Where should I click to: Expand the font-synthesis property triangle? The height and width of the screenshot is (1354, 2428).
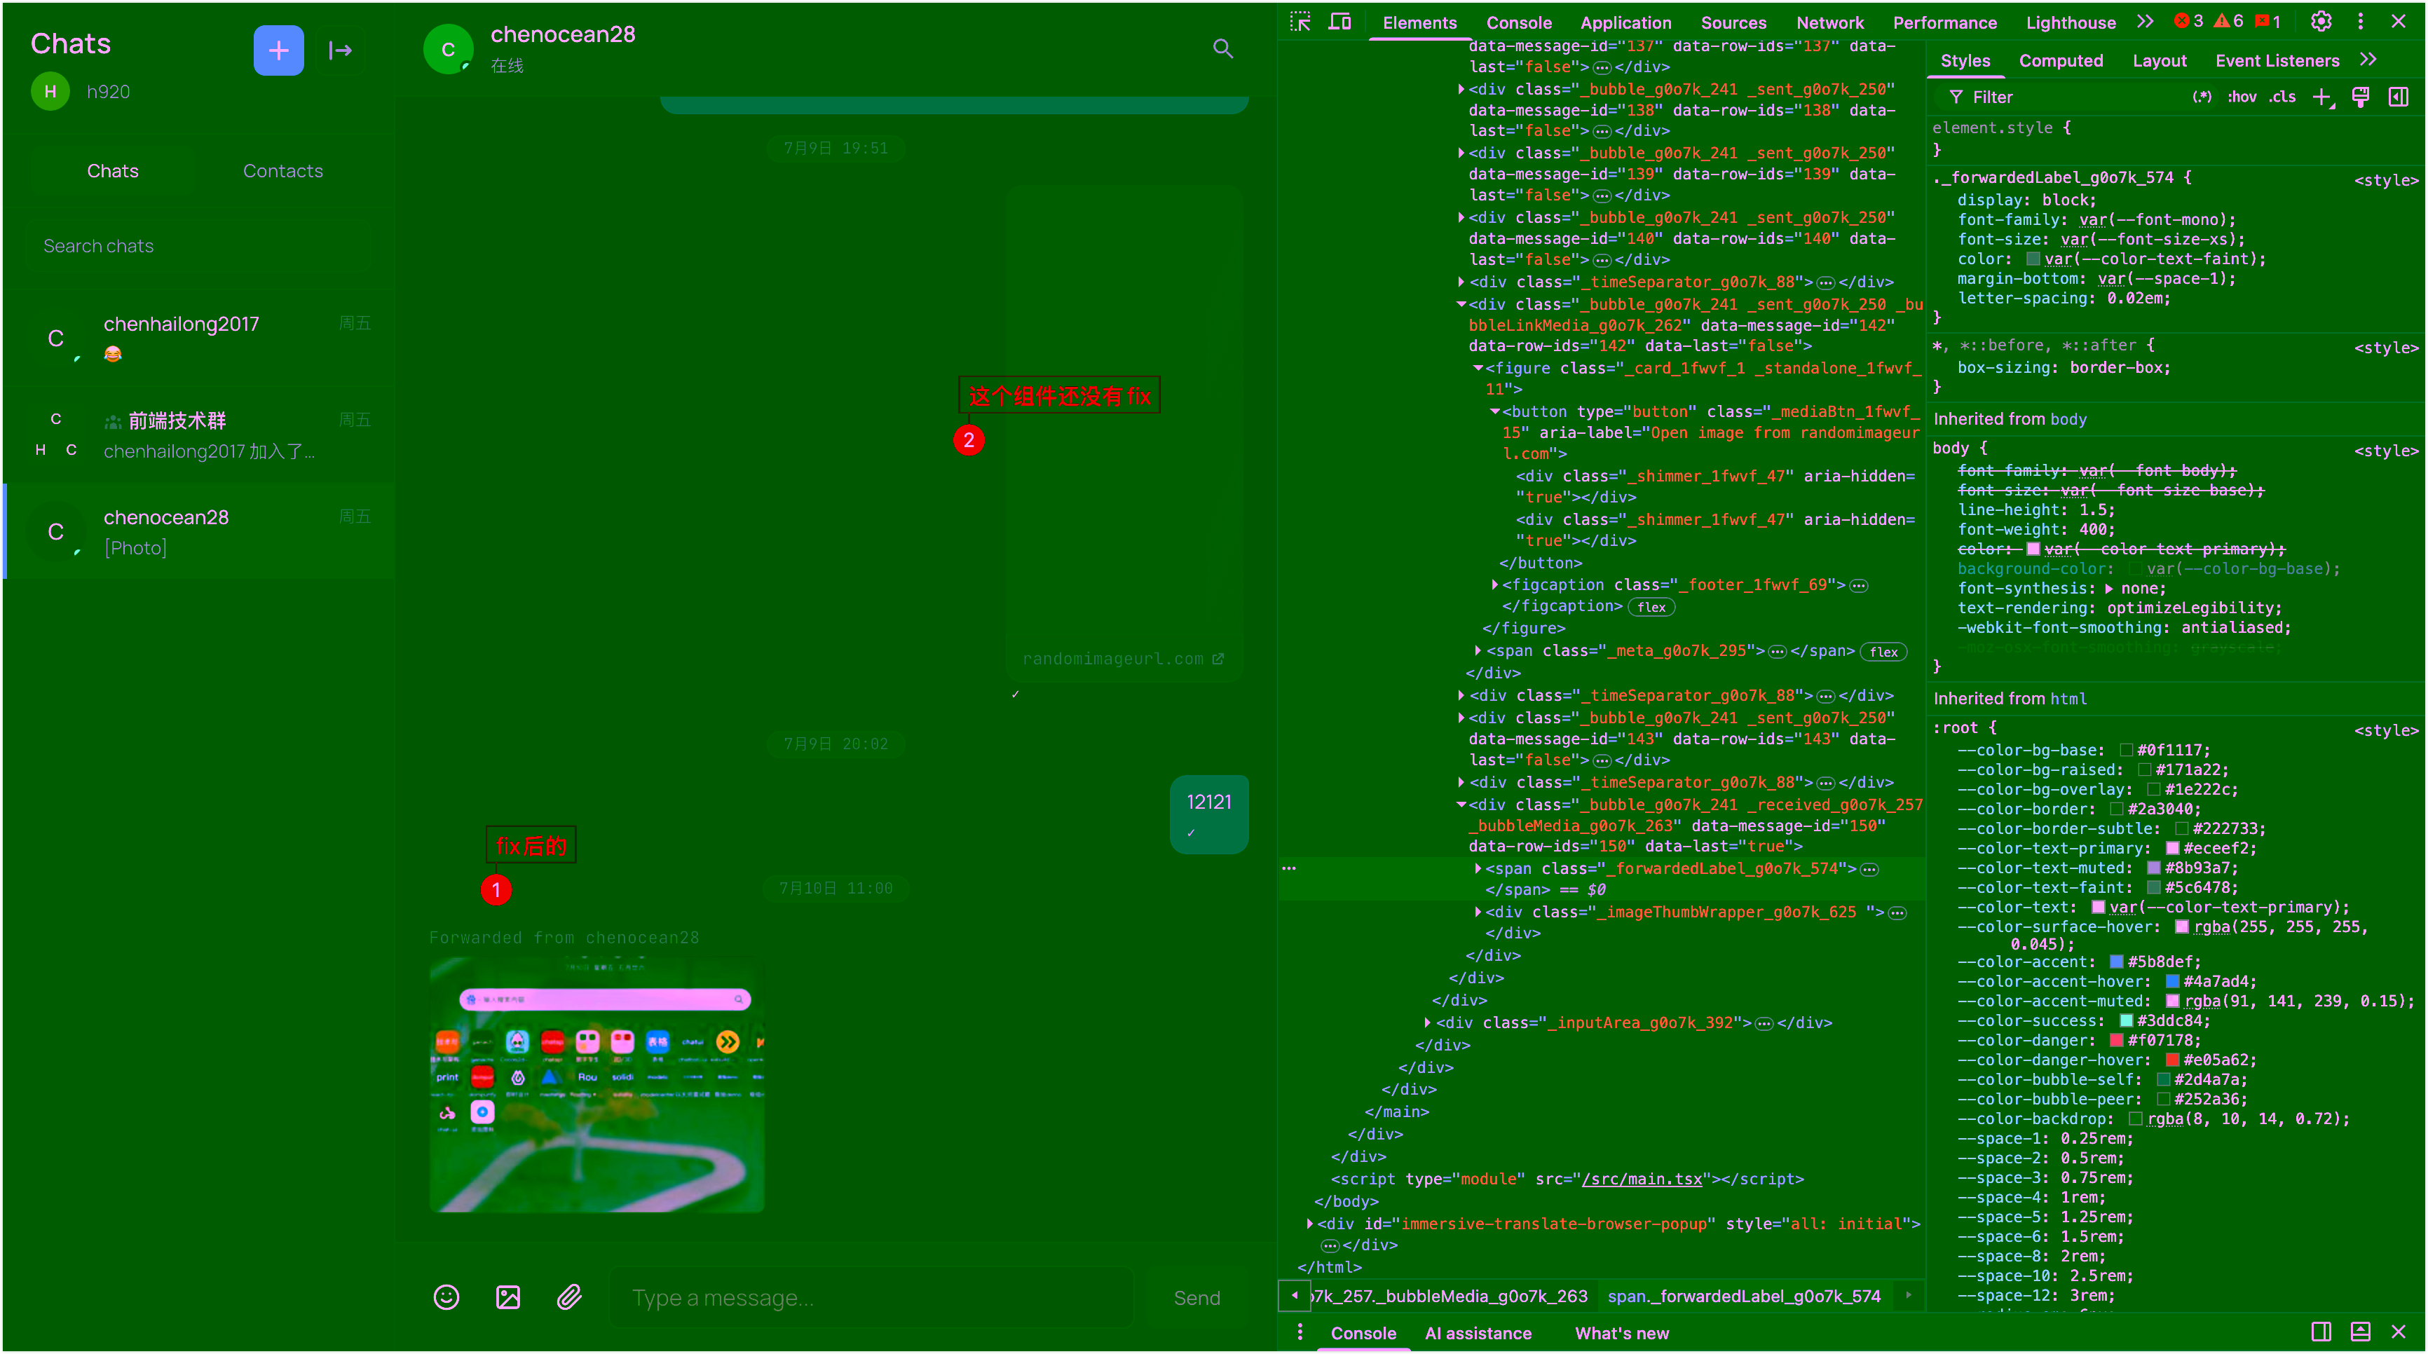click(x=2109, y=589)
